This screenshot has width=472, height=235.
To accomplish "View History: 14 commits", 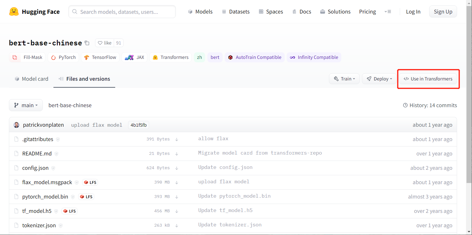I will click(x=430, y=105).
